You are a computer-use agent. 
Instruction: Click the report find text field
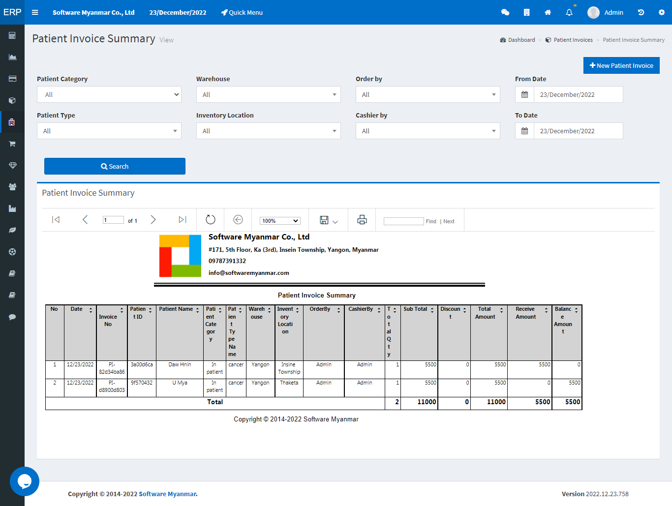point(403,221)
